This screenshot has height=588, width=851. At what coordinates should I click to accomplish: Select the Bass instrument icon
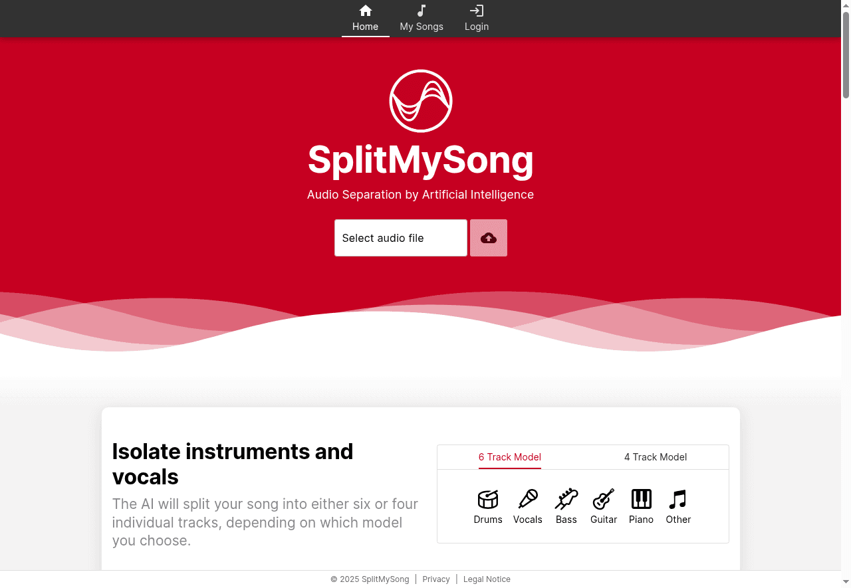click(x=566, y=500)
